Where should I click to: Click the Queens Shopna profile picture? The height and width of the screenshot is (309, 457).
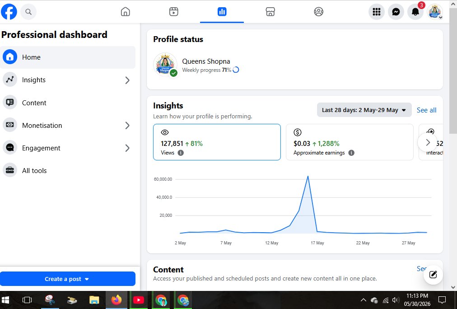point(165,65)
